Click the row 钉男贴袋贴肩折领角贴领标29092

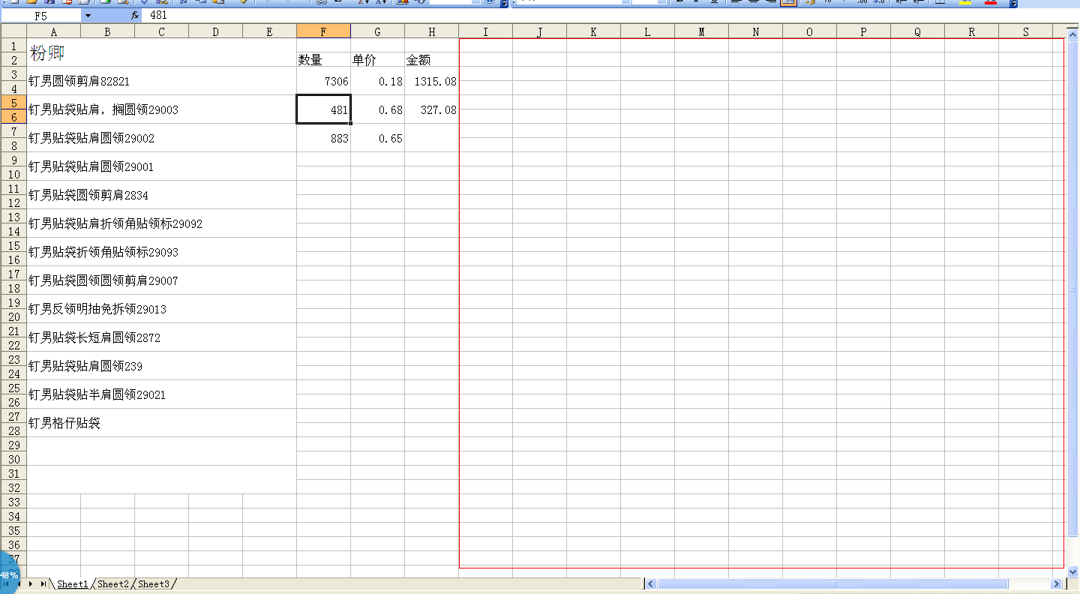tap(161, 223)
